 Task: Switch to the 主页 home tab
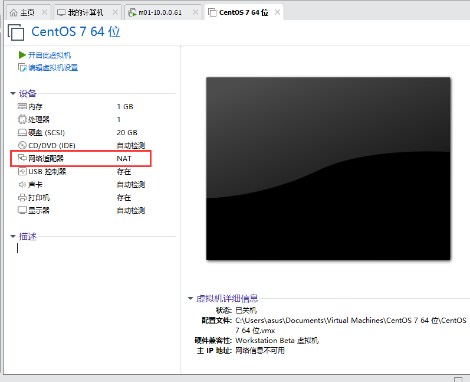[28, 12]
